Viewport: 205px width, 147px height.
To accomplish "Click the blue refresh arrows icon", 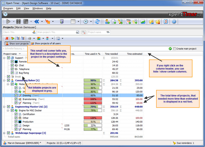I will coord(97,21).
